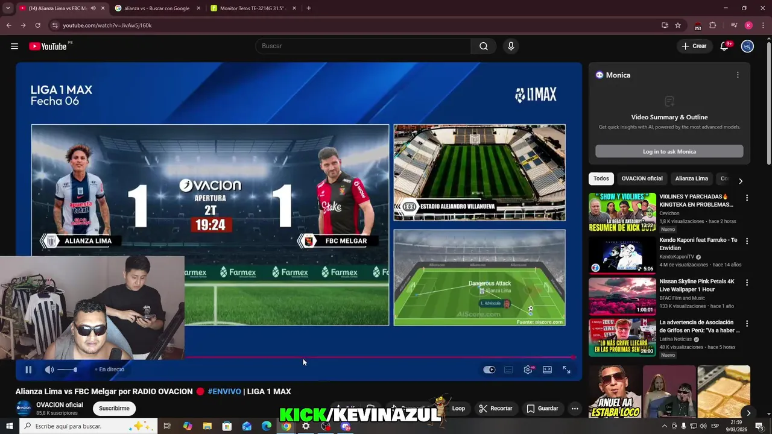The width and height of the screenshot is (772, 434).
Task: Open Monica panel three-dot options
Action: (x=737, y=75)
